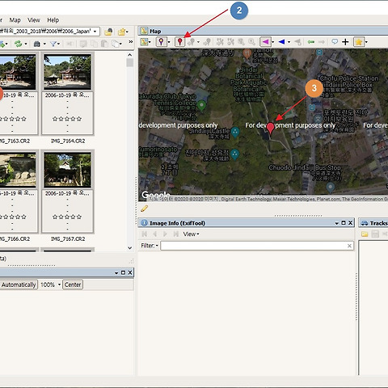
Task: Click the grayed forward arrow icon
Action: pos(322,42)
